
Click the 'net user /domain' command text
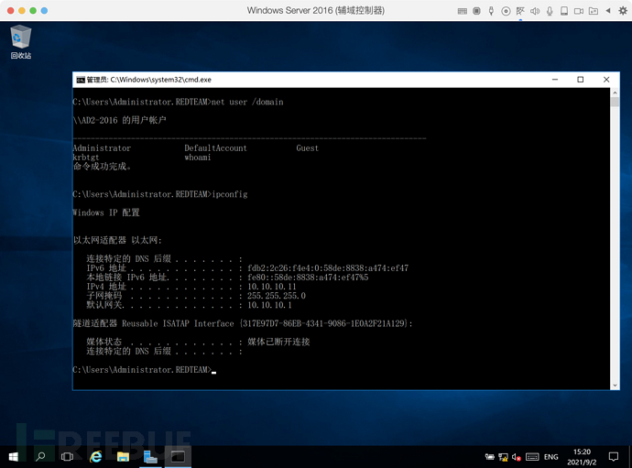247,102
